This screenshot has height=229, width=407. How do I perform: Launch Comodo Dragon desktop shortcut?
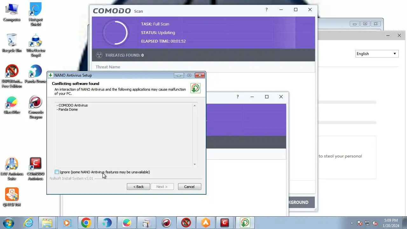click(36, 107)
